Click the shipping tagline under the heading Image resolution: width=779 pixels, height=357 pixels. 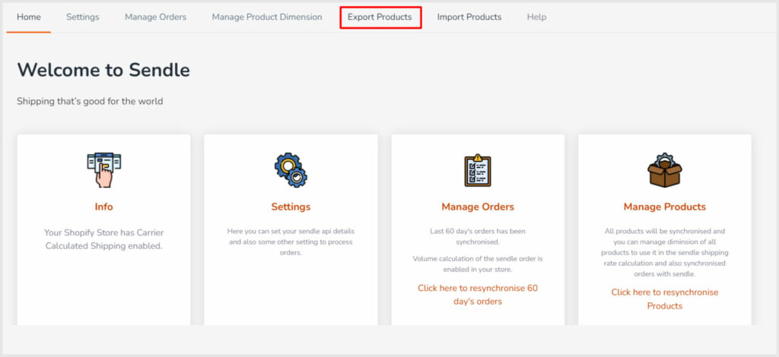[x=90, y=101]
